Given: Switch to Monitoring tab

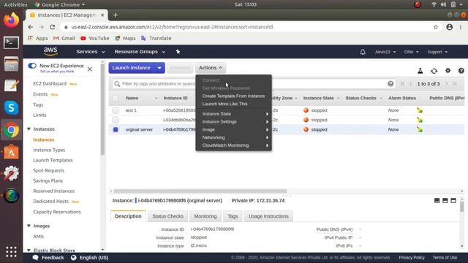Looking at the screenshot, I should click(205, 216).
